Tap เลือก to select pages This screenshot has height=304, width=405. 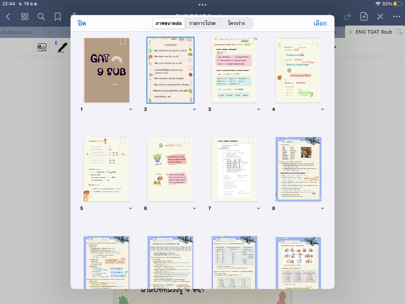point(320,23)
